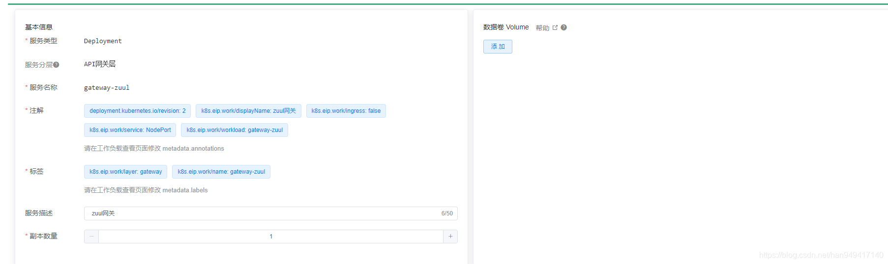Click the 副本数量 field label

point(43,236)
